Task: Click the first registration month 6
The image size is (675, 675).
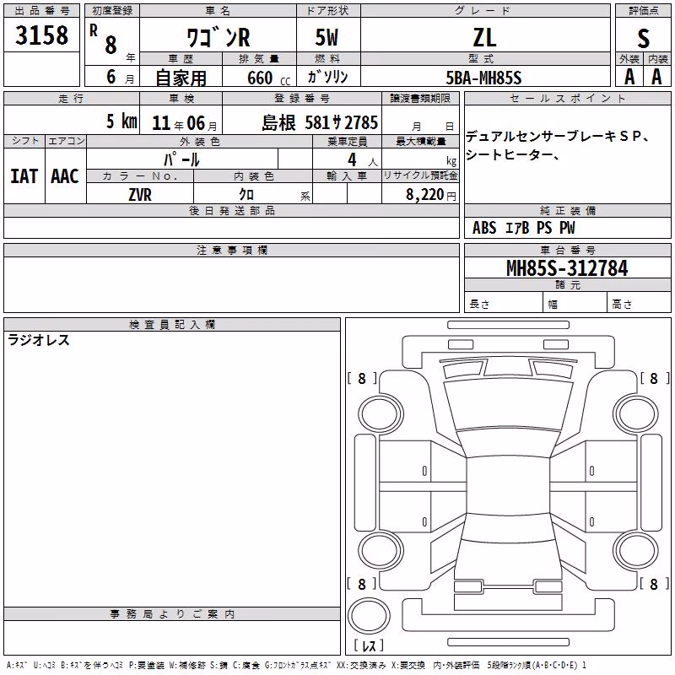Action: pyautogui.click(x=111, y=77)
